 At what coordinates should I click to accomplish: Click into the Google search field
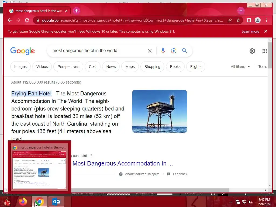tap(99, 51)
